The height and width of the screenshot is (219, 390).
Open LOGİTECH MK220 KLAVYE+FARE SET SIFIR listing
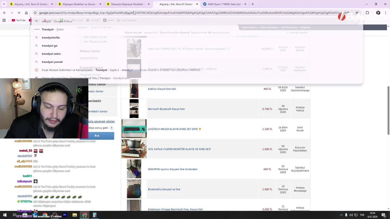point(173,129)
